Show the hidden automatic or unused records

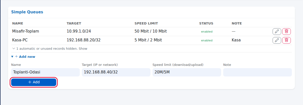tap(50, 48)
